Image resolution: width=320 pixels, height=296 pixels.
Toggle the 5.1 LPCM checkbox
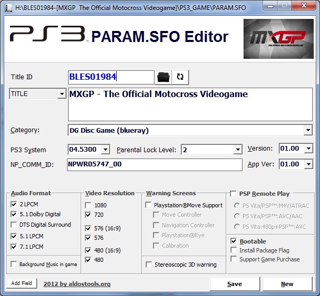[x=14, y=236]
